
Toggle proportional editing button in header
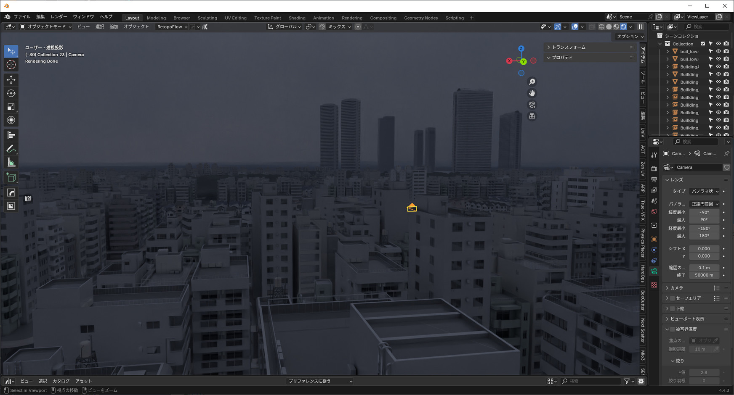tap(358, 27)
